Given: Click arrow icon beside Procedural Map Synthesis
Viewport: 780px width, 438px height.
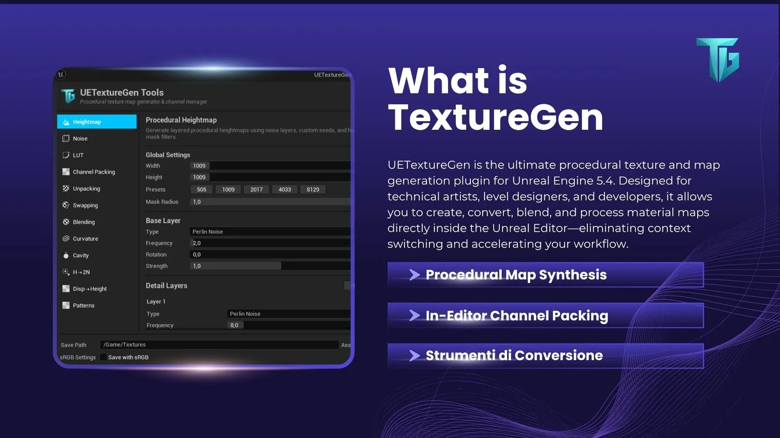Looking at the screenshot, I should point(414,275).
